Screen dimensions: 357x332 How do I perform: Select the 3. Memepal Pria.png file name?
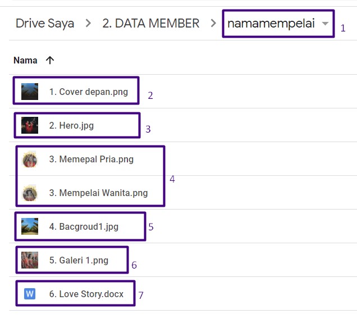pos(91,159)
